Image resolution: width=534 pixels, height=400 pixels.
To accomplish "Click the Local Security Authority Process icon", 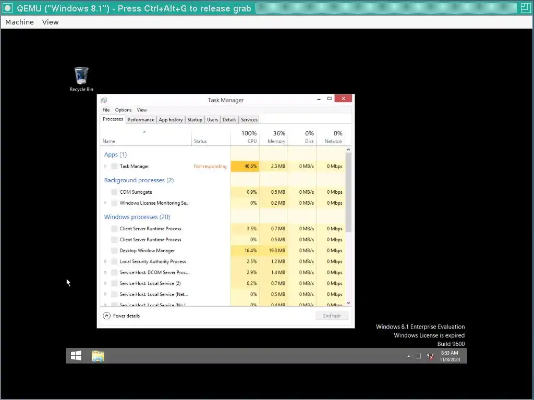I will [x=114, y=261].
